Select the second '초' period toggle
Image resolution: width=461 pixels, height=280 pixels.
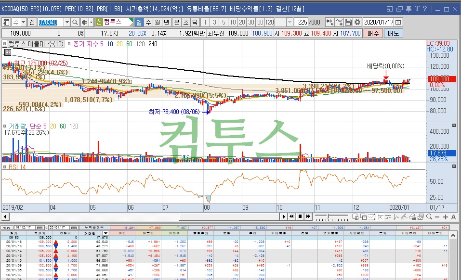pos(185,22)
